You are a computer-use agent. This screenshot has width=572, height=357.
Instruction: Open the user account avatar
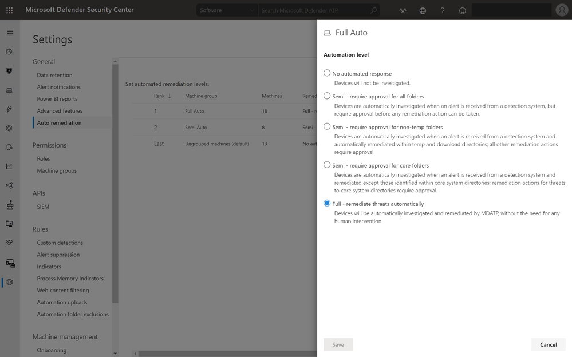click(x=562, y=10)
